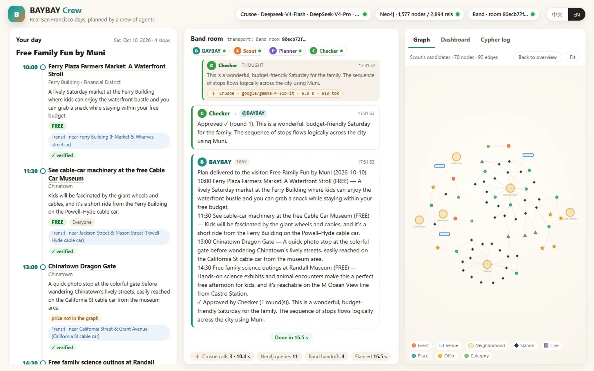Click Transit near Jackson Street & Mason chip

[x=109, y=237]
